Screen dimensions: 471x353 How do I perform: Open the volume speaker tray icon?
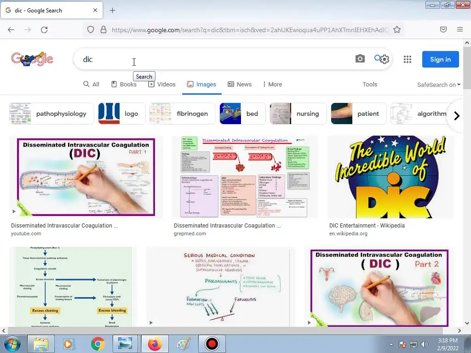coord(425,344)
